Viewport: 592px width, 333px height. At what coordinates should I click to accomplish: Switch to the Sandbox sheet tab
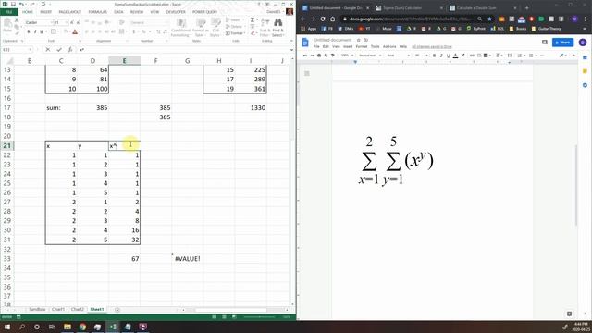pyautogui.click(x=37, y=310)
